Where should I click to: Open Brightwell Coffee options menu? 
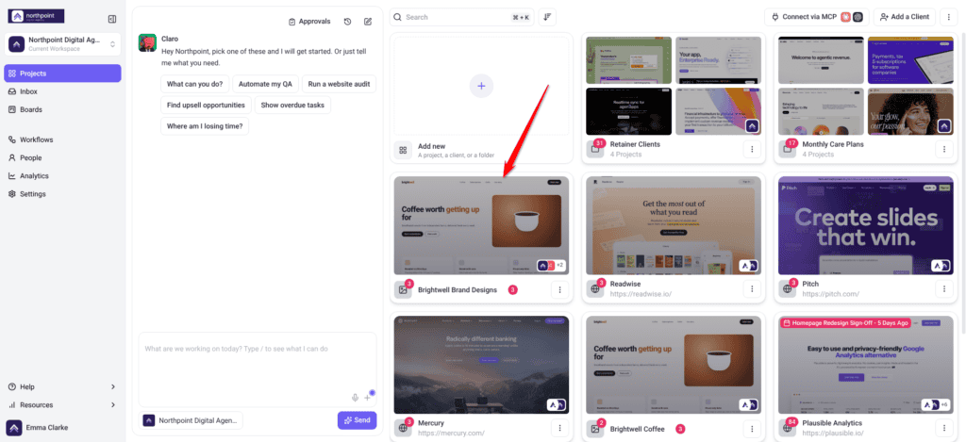752,428
